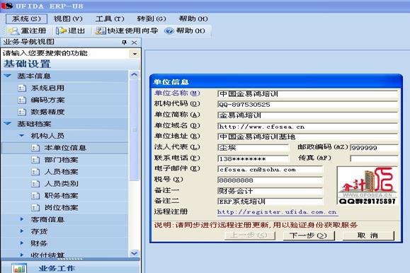410x273 pixels.
Task: Click the company logo image
Action: [x=367, y=185]
